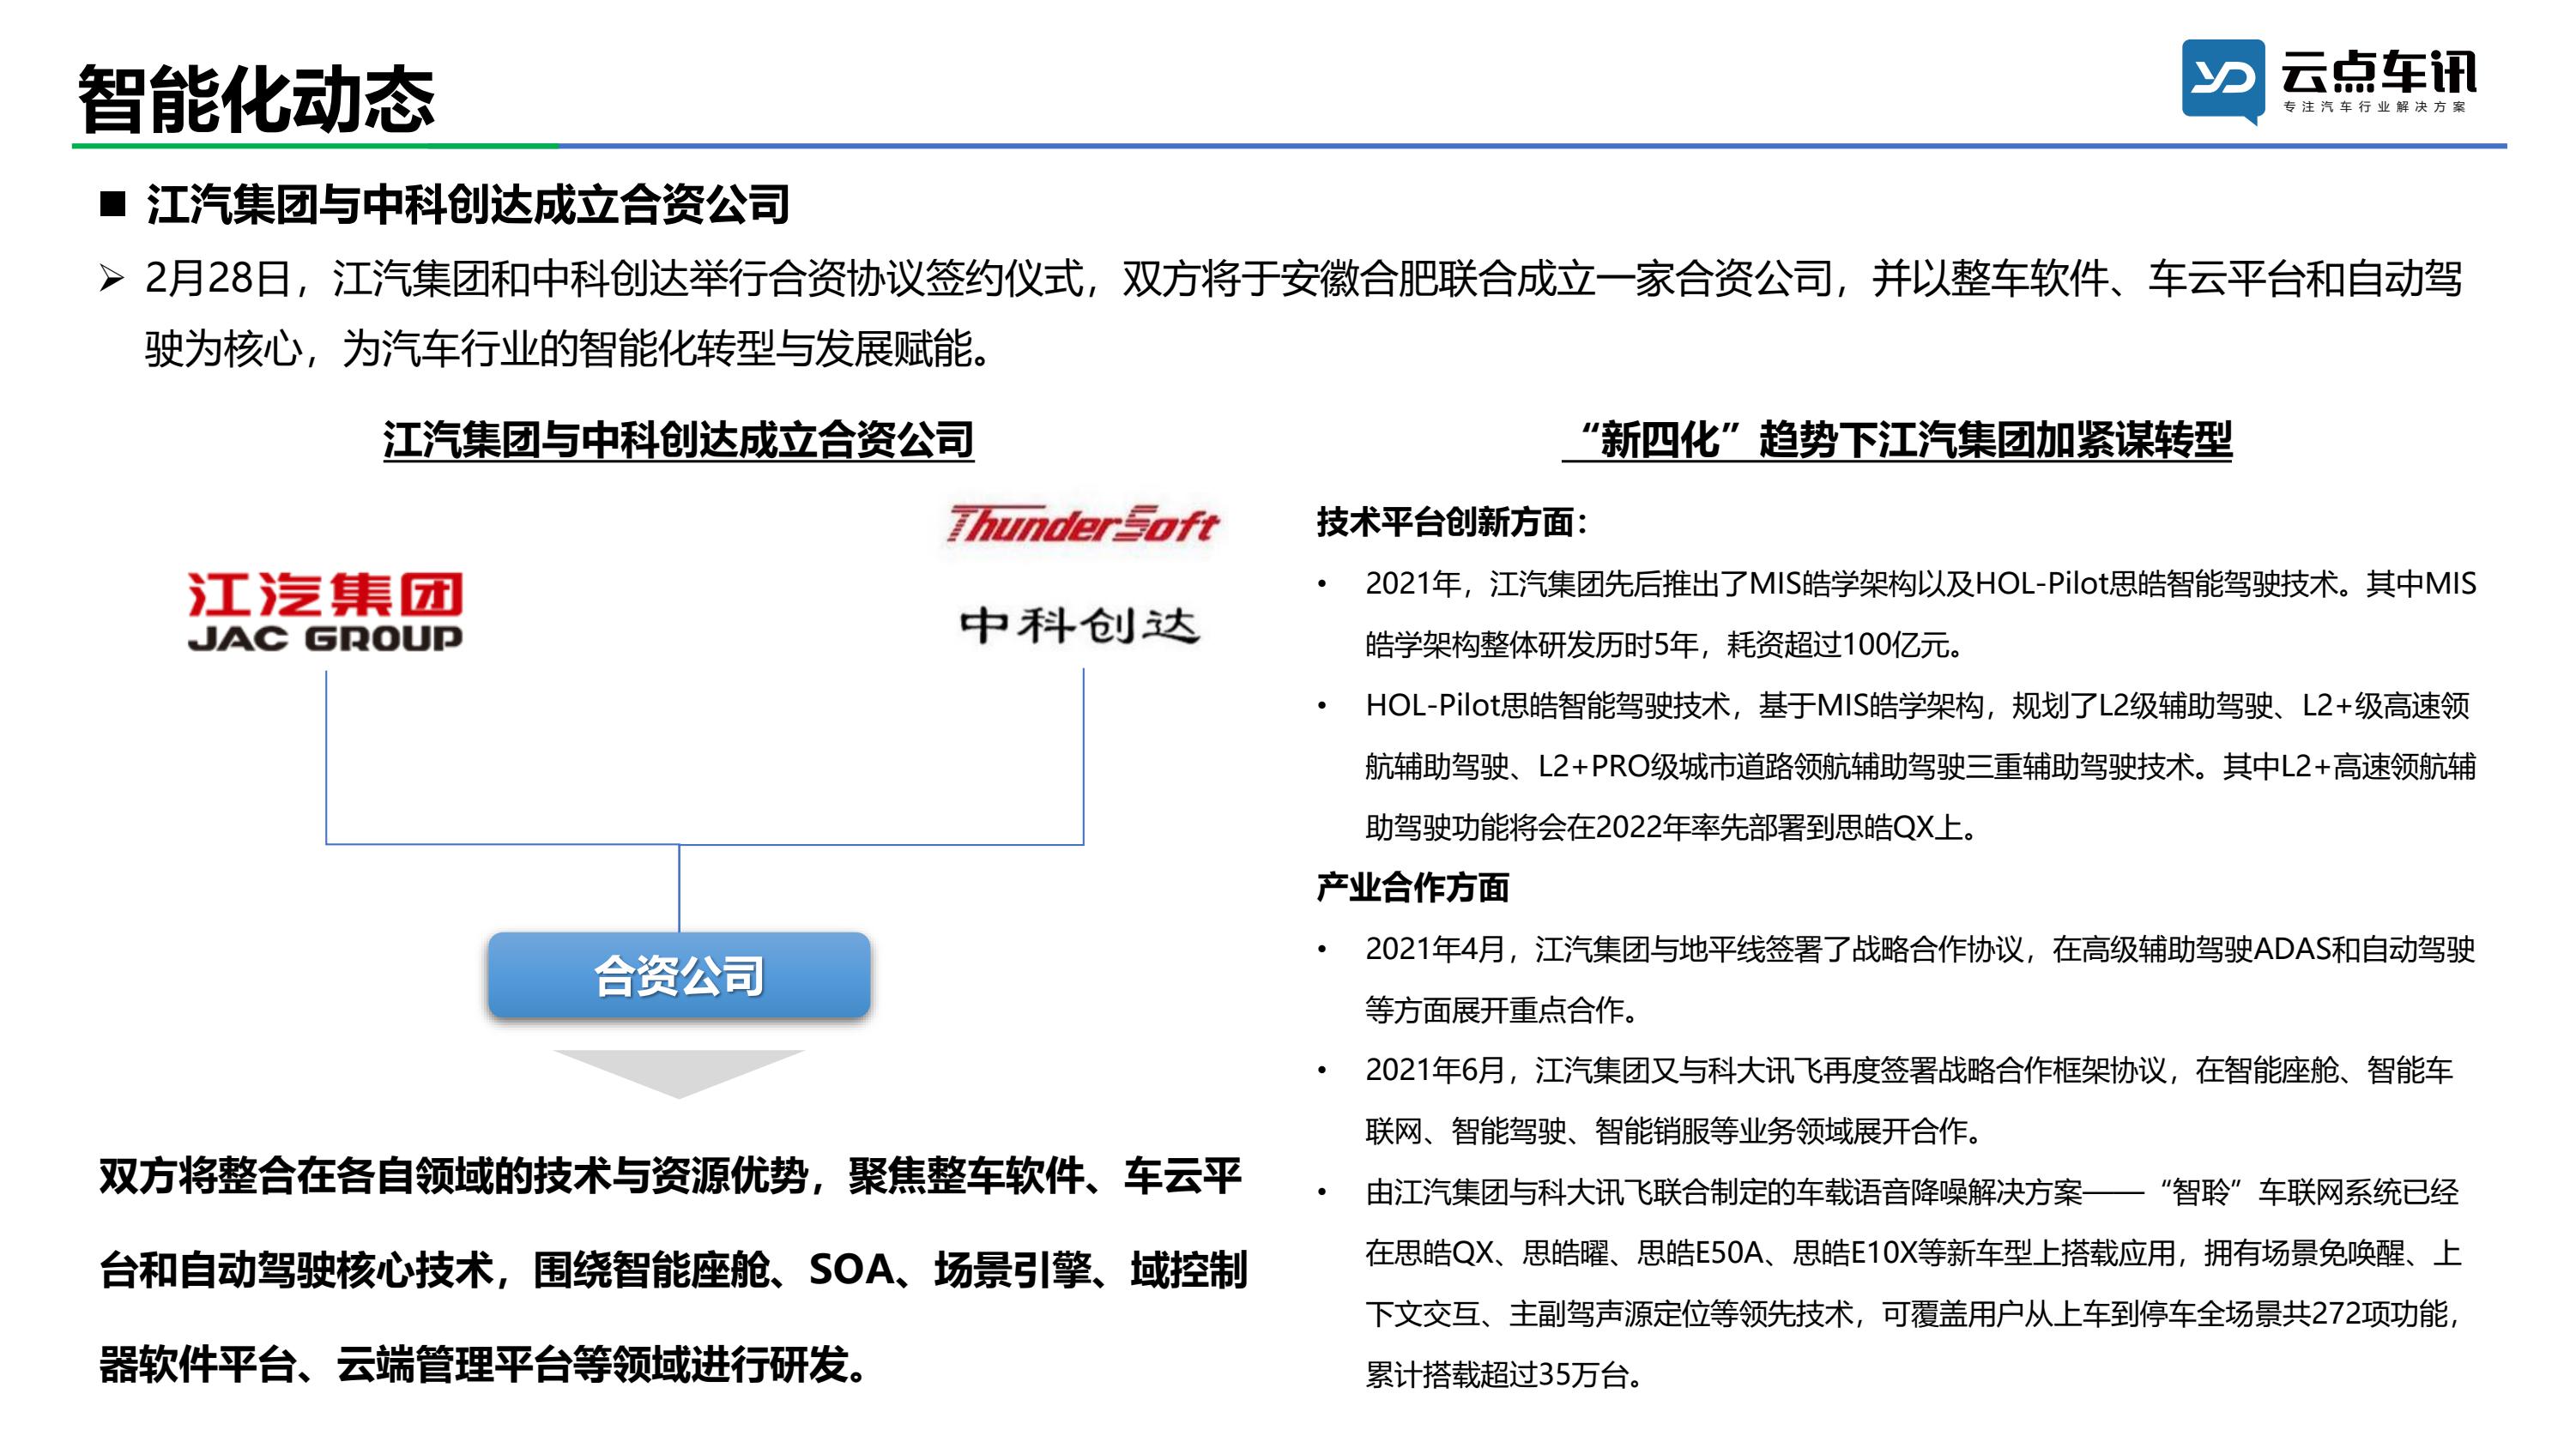Viewport: 2576px width, 1448px height.
Task: Select the slide title 智能化动态
Action: 256,99
